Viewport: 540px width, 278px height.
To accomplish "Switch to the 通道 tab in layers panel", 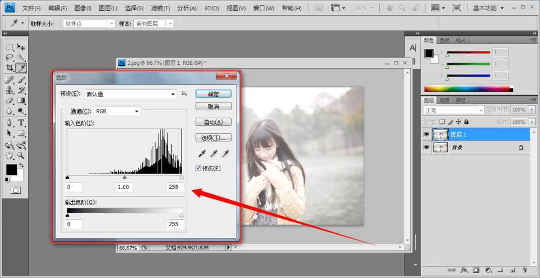I will [444, 100].
